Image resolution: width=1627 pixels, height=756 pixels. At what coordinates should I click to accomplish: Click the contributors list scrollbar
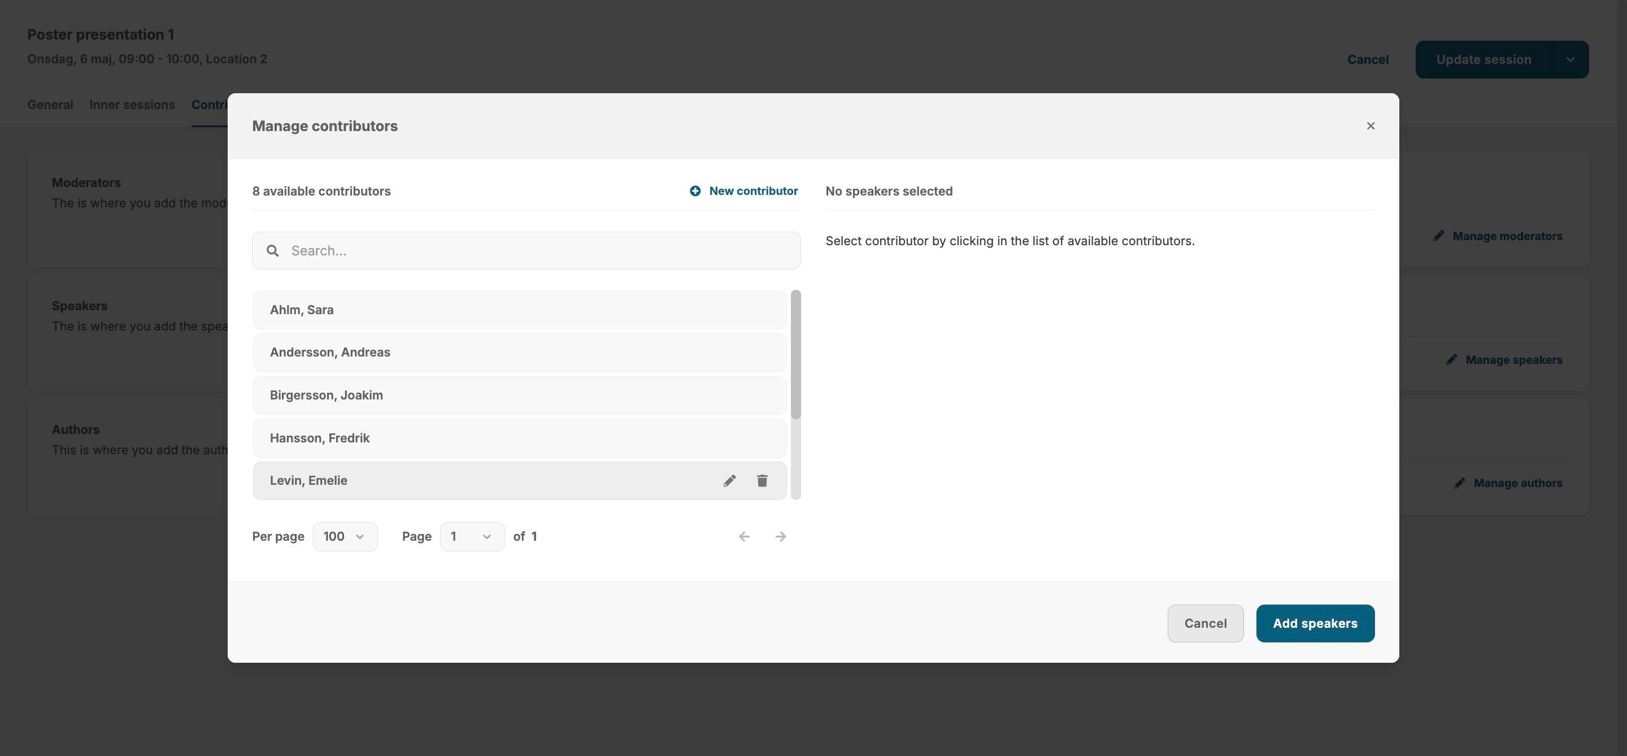795,354
